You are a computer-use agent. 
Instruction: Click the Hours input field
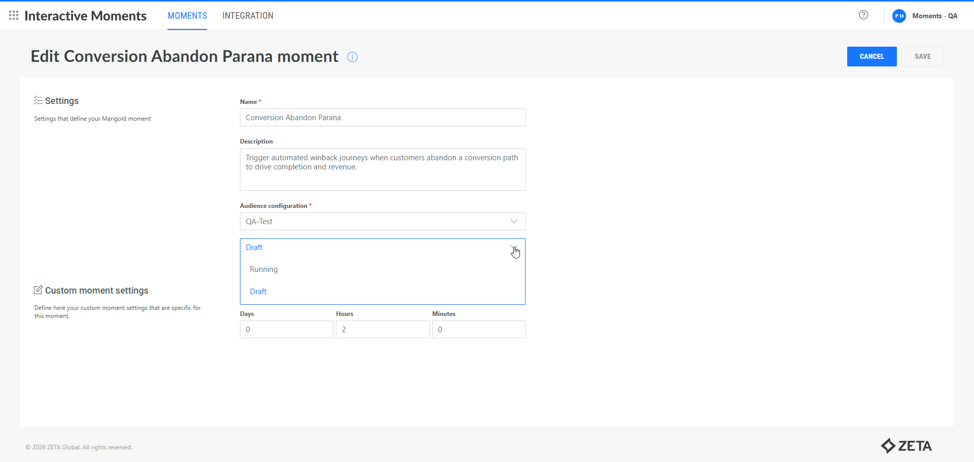coord(382,330)
